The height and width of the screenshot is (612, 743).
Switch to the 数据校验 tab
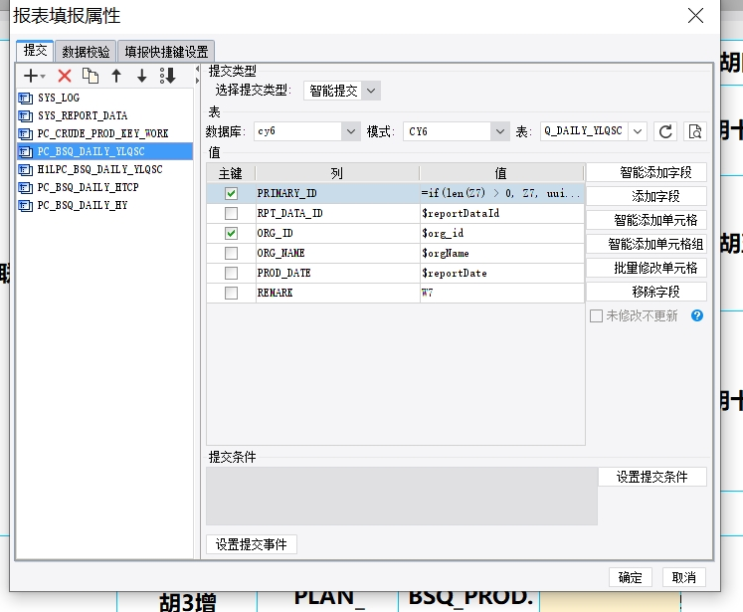click(x=86, y=51)
